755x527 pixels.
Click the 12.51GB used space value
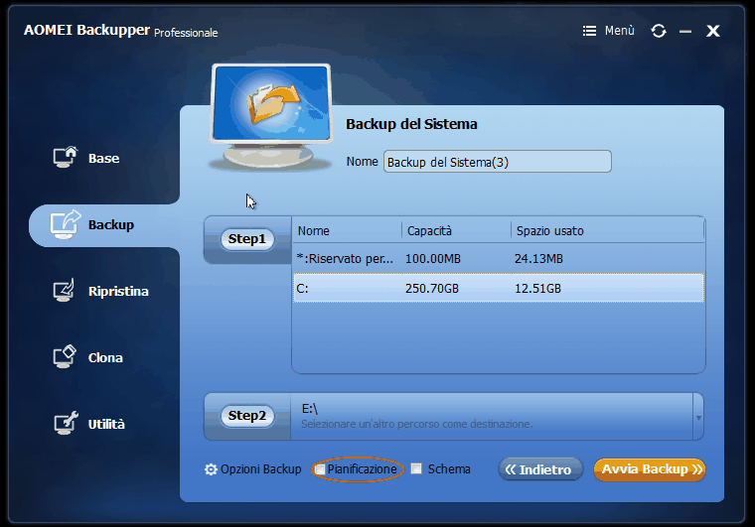537,289
